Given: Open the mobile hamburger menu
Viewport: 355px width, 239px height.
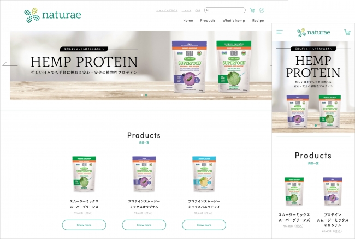Looking at the screenshot, I should point(280,32).
